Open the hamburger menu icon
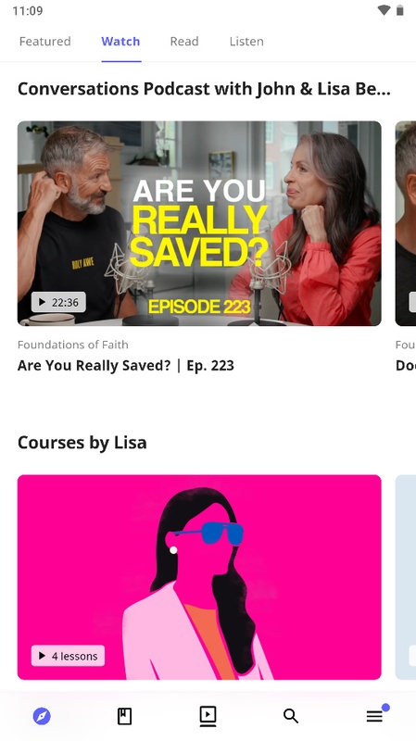Screen dimensions: 416x741 (x=375, y=716)
